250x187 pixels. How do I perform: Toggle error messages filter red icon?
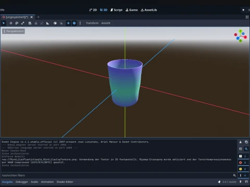243,163
